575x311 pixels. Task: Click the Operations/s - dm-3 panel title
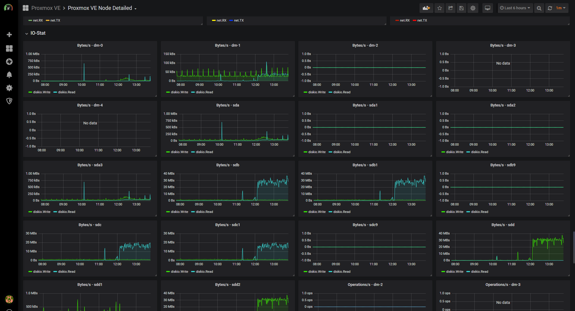pos(503,285)
